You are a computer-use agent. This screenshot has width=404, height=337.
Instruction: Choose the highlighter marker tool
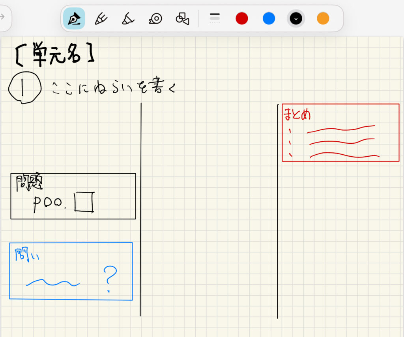pyautogui.click(x=128, y=19)
